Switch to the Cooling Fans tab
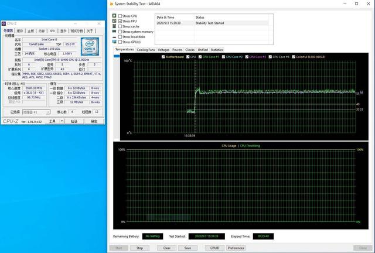375x253 pixels. coord(146,50)
